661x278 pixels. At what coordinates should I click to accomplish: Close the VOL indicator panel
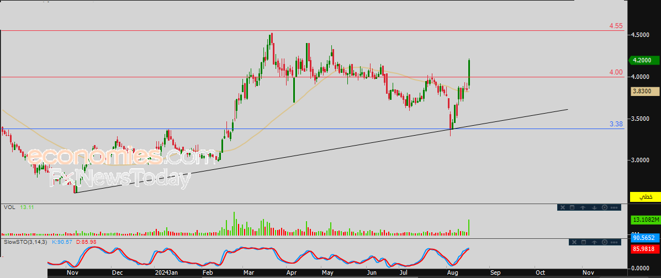pyautogui.click(x=563, y=207)
